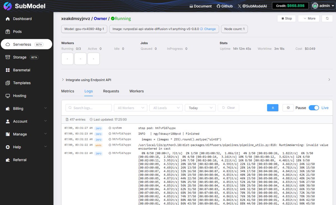Go to Pods in sidebar
This screenshot has height=205, width=336.
27,32
